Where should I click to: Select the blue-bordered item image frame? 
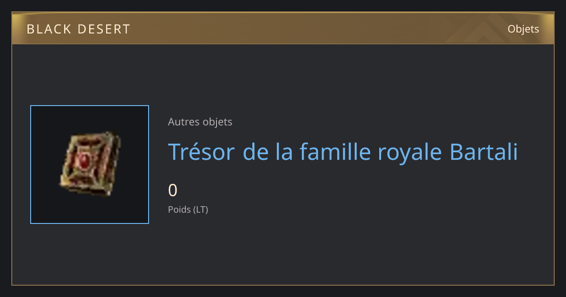click(x=90, y=165)
